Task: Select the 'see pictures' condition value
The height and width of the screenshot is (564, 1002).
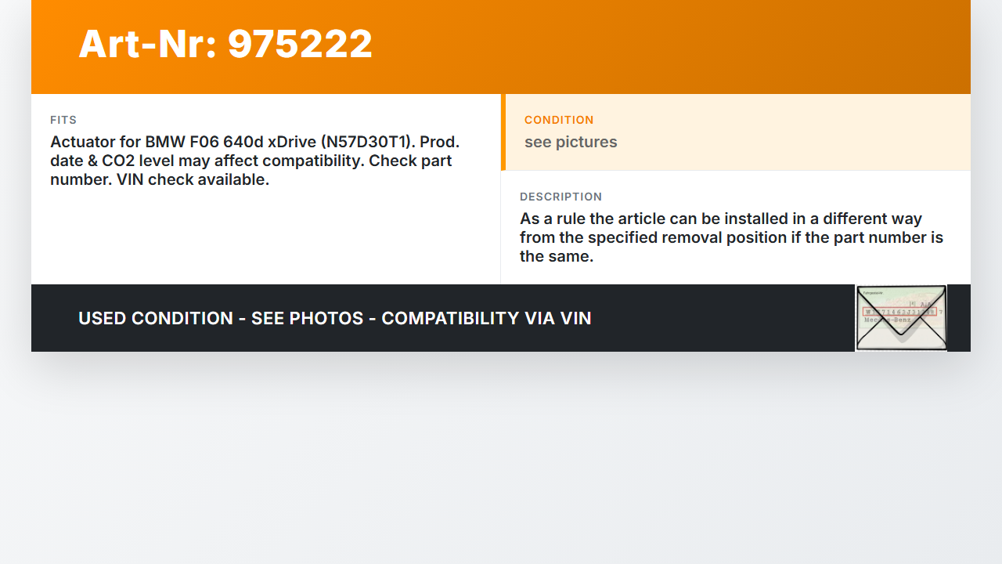Action: click(571, 142)
